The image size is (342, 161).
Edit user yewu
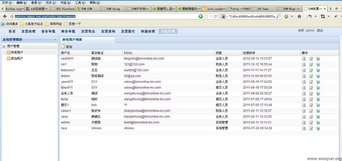[x=311, y=117]
